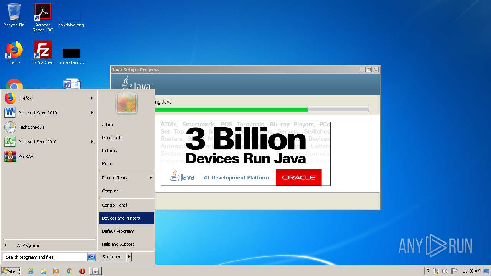
Task: Click the taskbar clock showing 11:30 AM
Action: coord(471,271)
